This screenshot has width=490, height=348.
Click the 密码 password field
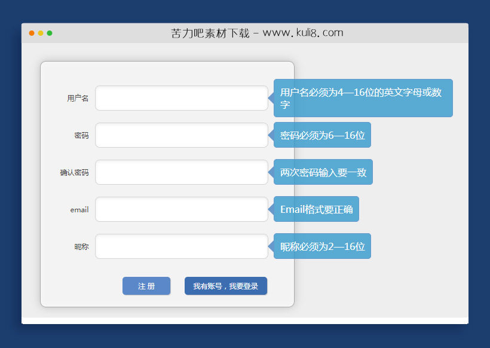pyautogui.click(x=182, y=135)
